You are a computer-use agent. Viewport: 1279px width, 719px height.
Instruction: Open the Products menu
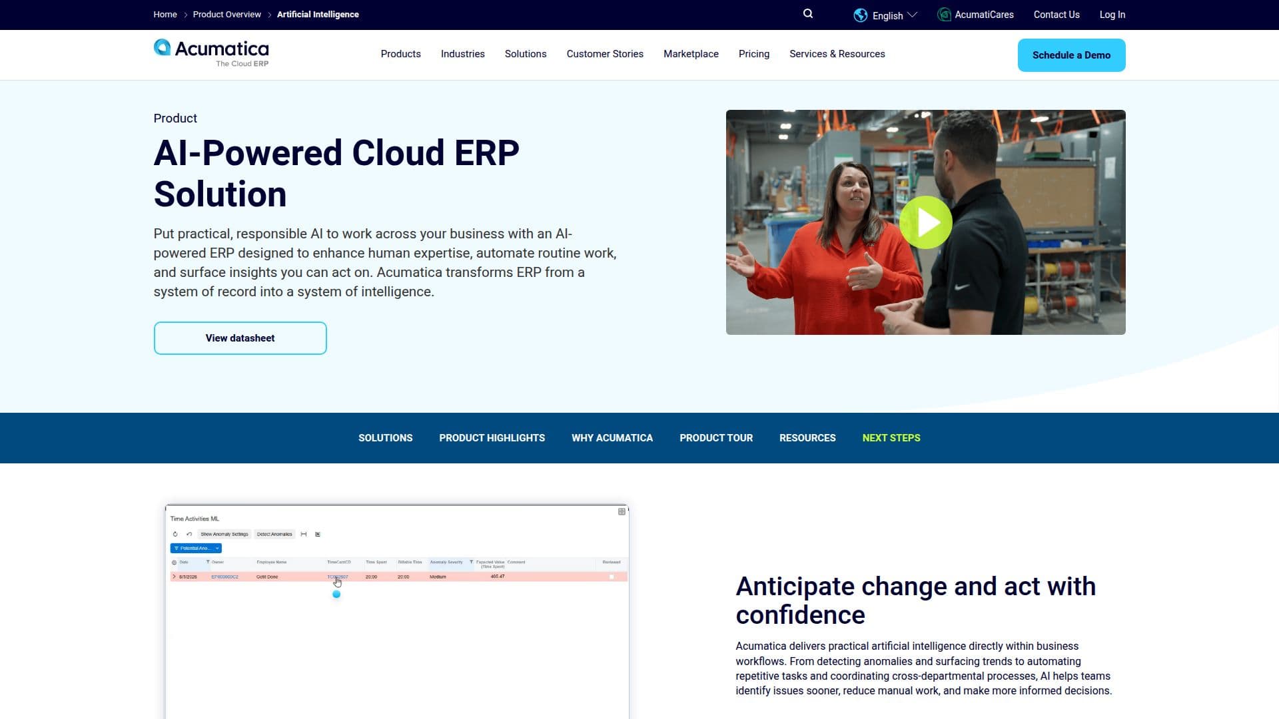pyautogui.click(x=400, y=54)
